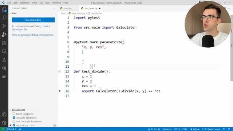
Task: Open the Extensions view
Action: click(x=4, y=43)
